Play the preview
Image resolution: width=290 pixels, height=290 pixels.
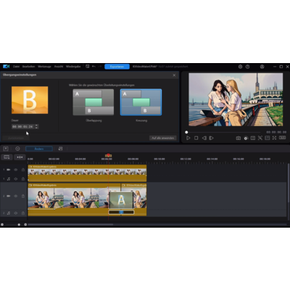tap(188, 138)
